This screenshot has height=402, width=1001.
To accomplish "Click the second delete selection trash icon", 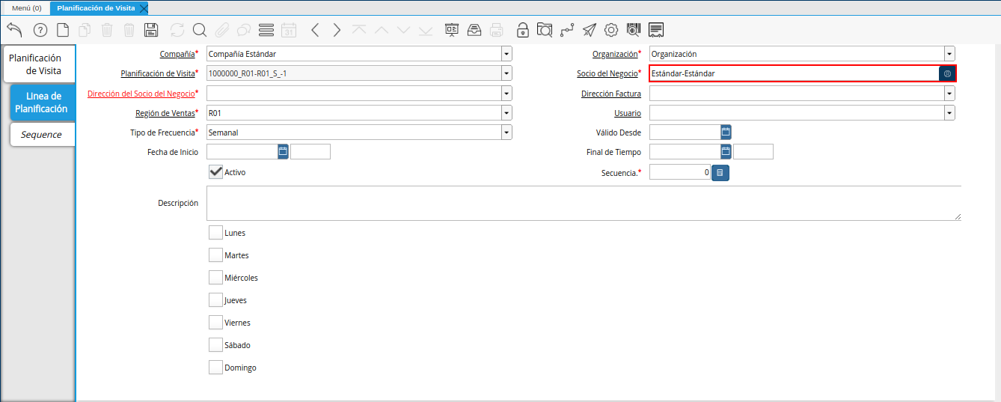I will [x=129, y=30].
